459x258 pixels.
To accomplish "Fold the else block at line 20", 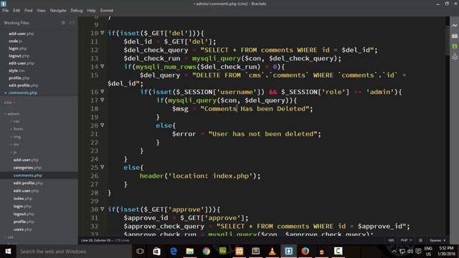I will pyautogui.click(x=102, y=125).
